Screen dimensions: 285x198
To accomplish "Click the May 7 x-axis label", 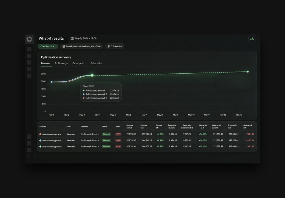I will click(x=144, y=115).
